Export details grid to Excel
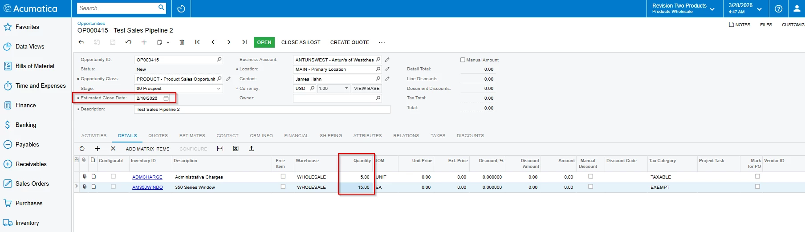 click(236, 149)
